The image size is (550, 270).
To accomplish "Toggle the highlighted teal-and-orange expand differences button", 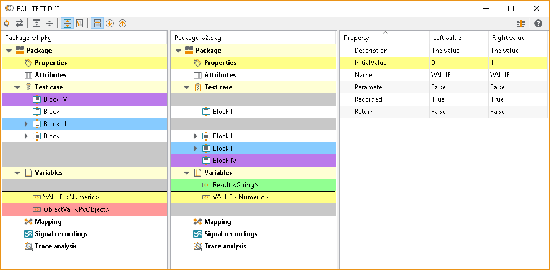I will point(67,23).
